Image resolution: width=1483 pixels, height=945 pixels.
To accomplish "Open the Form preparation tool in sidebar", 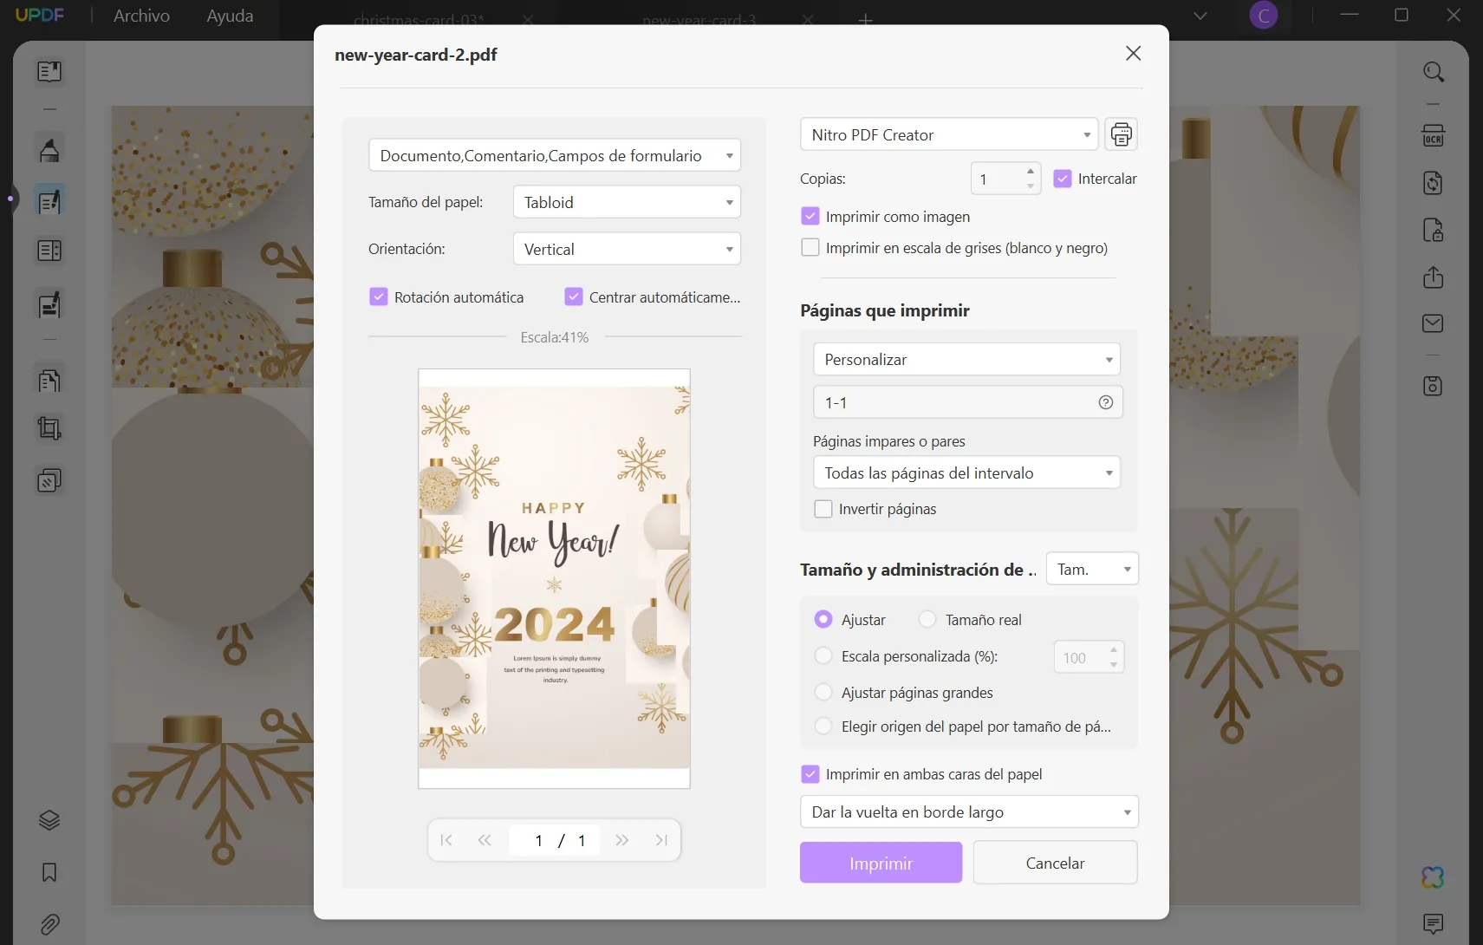I will (x=49, y=304).
